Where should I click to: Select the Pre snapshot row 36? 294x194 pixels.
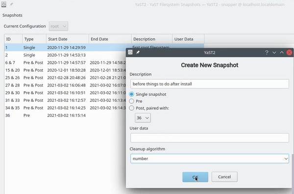pyautogui.click(x=65, y=115)
